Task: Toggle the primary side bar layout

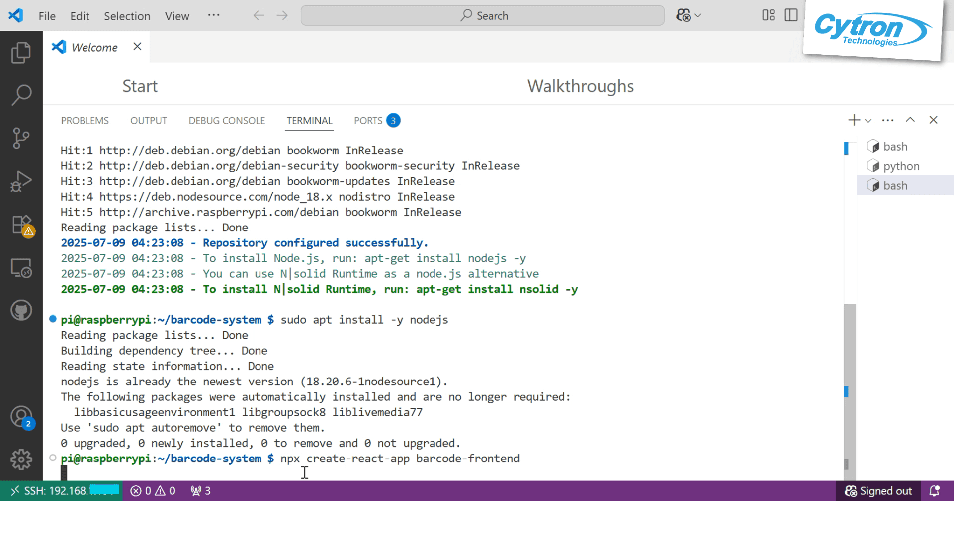Action: [791, 15]
